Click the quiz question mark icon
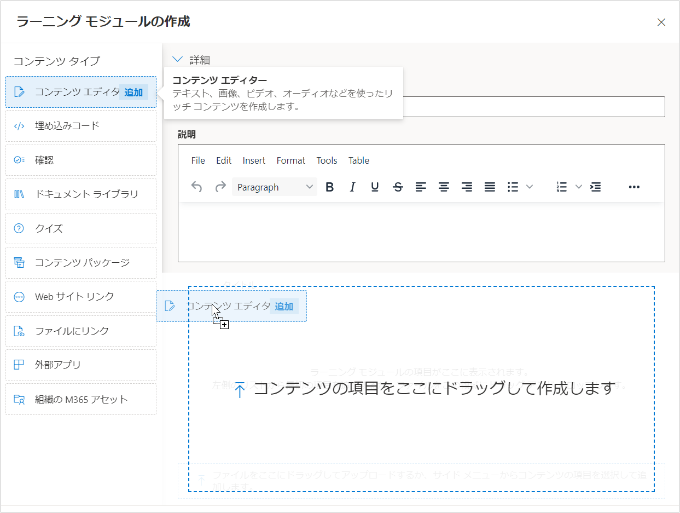 tap(19, 228)
